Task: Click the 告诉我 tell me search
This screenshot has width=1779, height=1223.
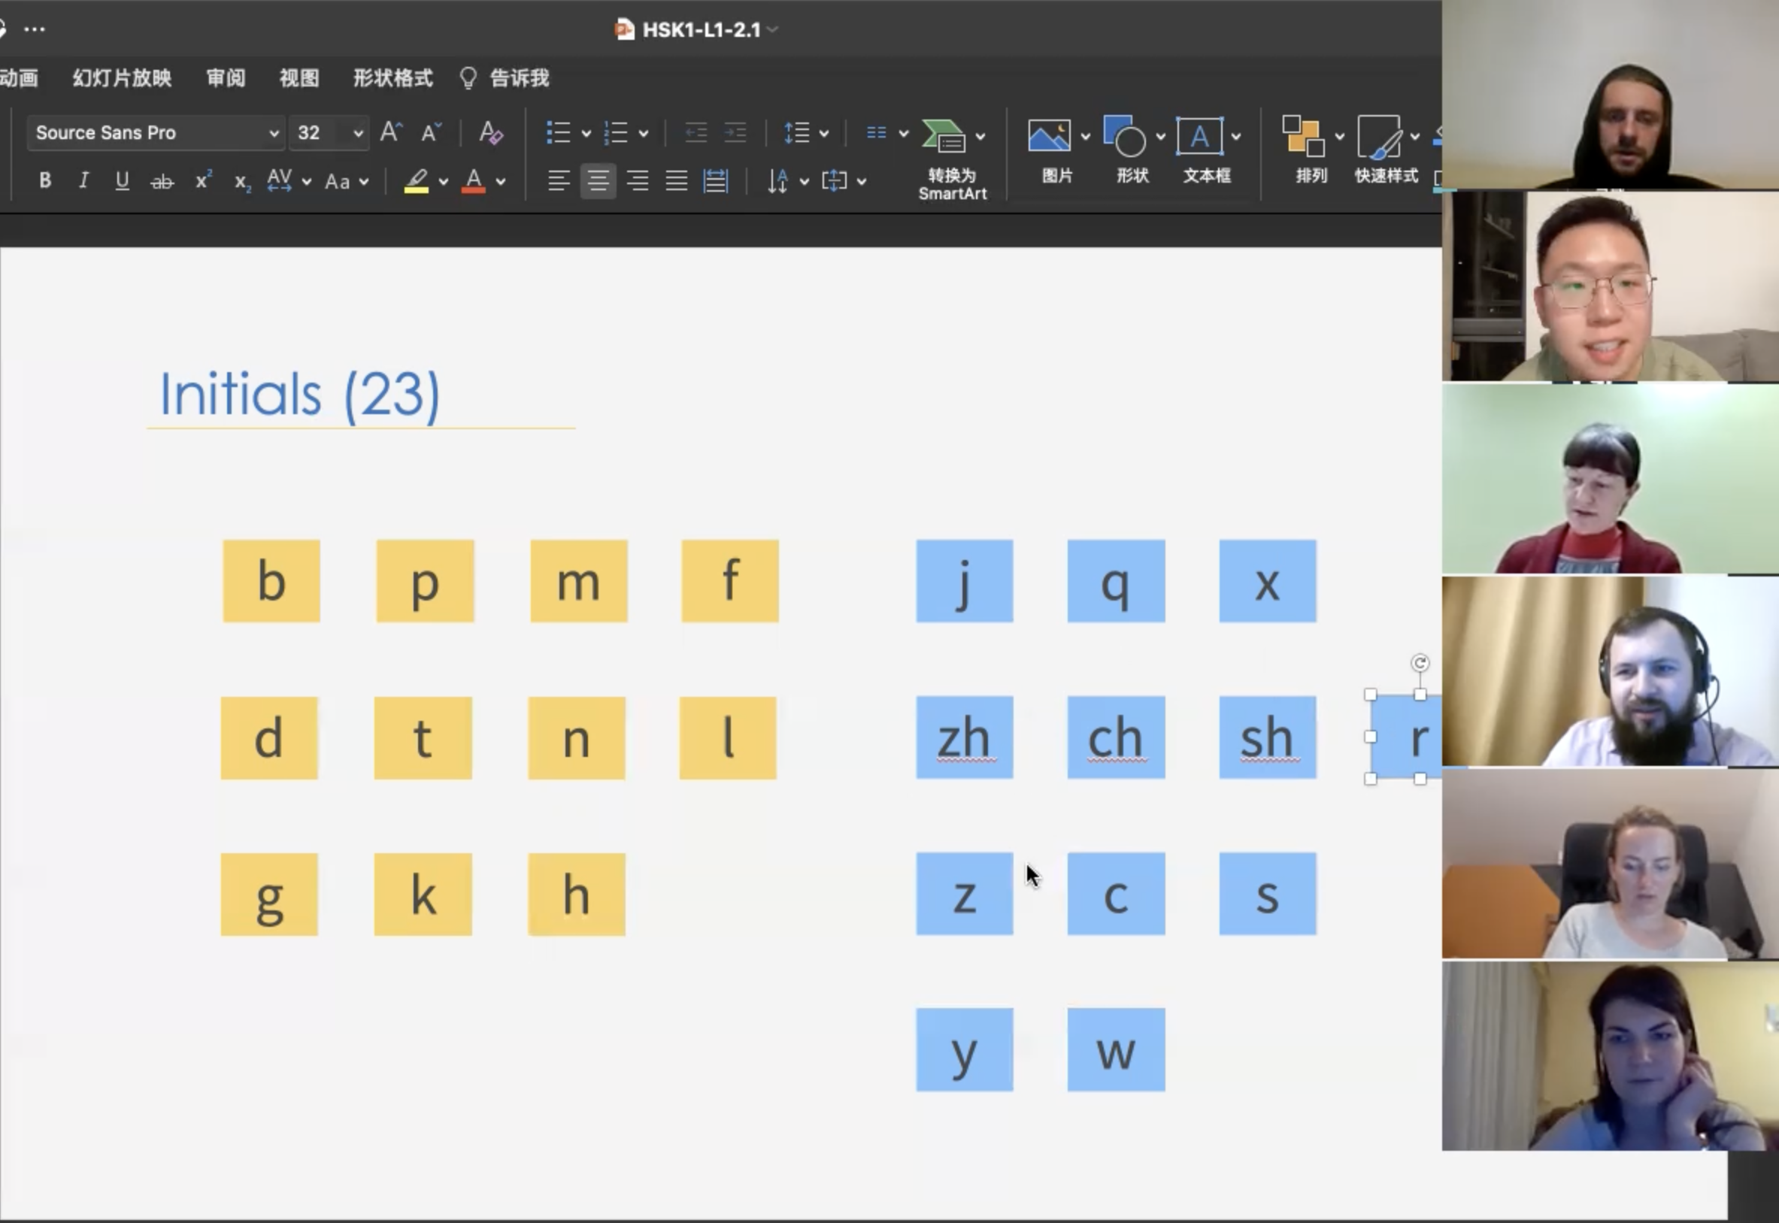Action: tap(518, 78)
